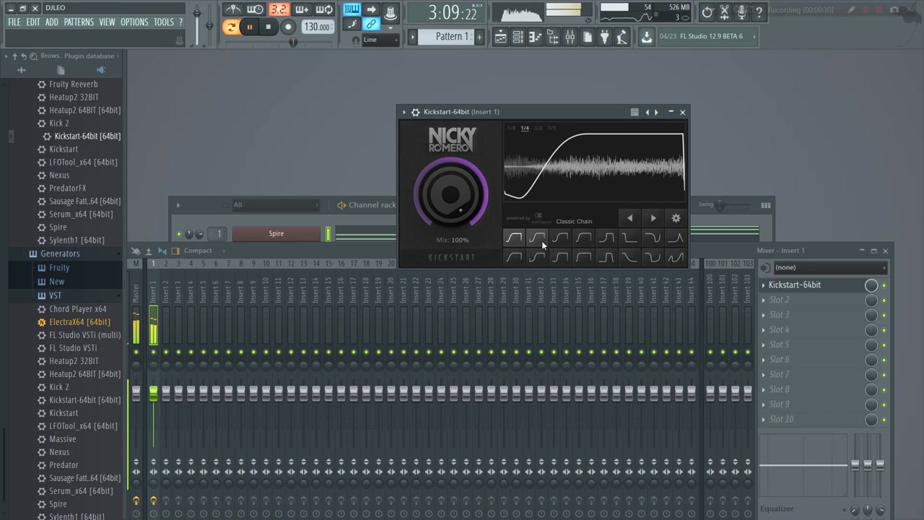
Task: Select the 1/8 rate in Kickstart
Action: click(x=511, y=129)
